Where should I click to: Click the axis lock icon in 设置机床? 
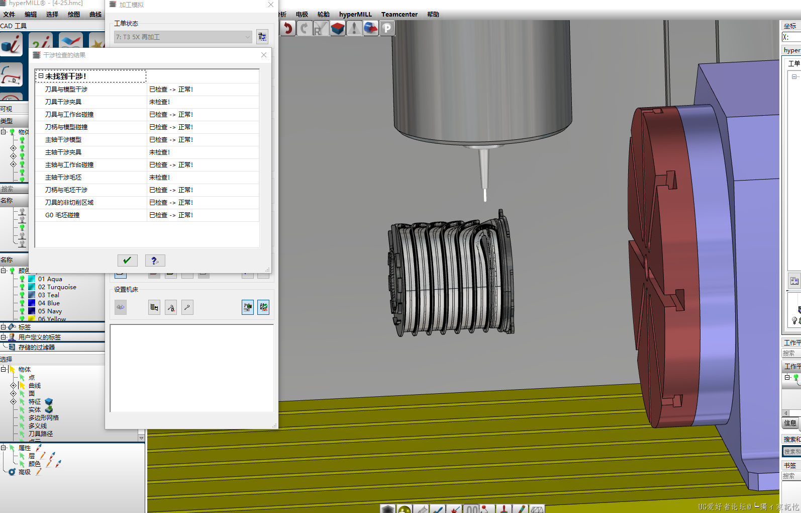pyautogui.click(x=171, y=307)
